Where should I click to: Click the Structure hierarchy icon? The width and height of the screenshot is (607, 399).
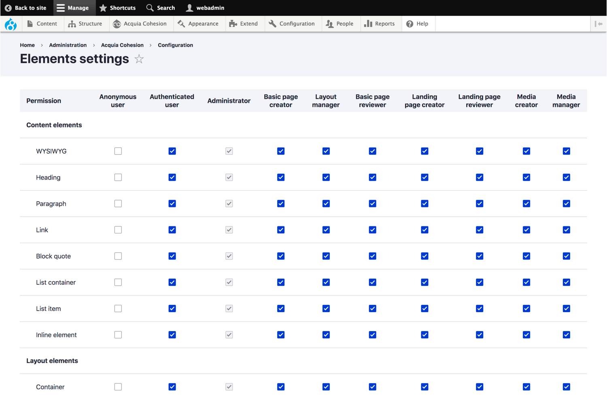click(72, 24)
